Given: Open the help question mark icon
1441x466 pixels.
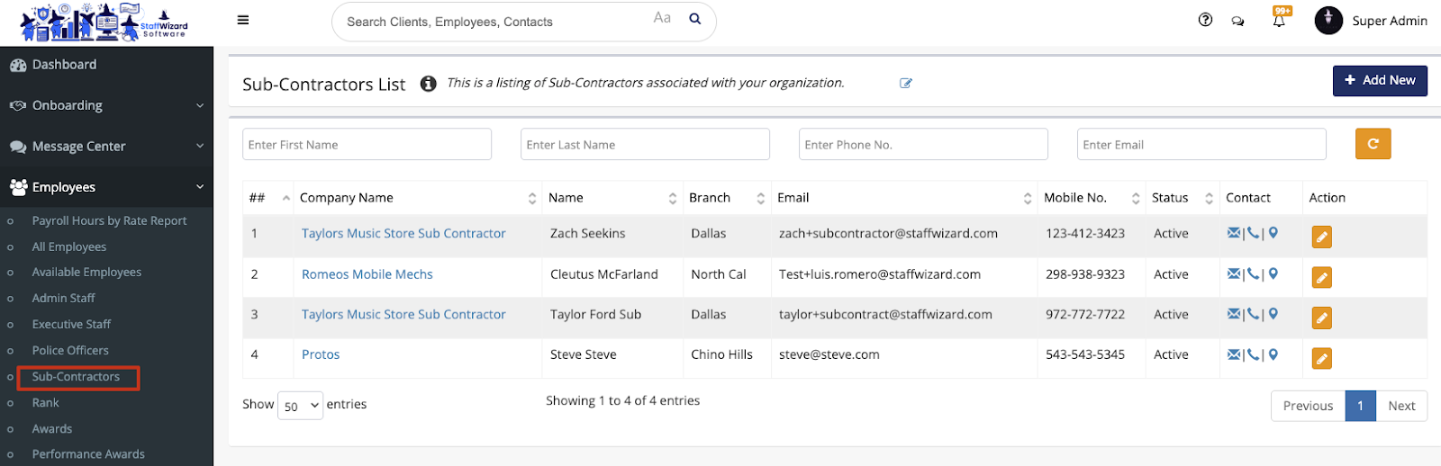Looking at the screenshot, I should pos(1205,20).
